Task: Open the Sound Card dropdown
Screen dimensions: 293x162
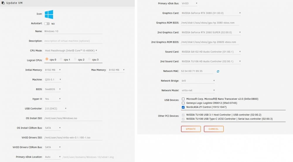Action: click(211, 52)
